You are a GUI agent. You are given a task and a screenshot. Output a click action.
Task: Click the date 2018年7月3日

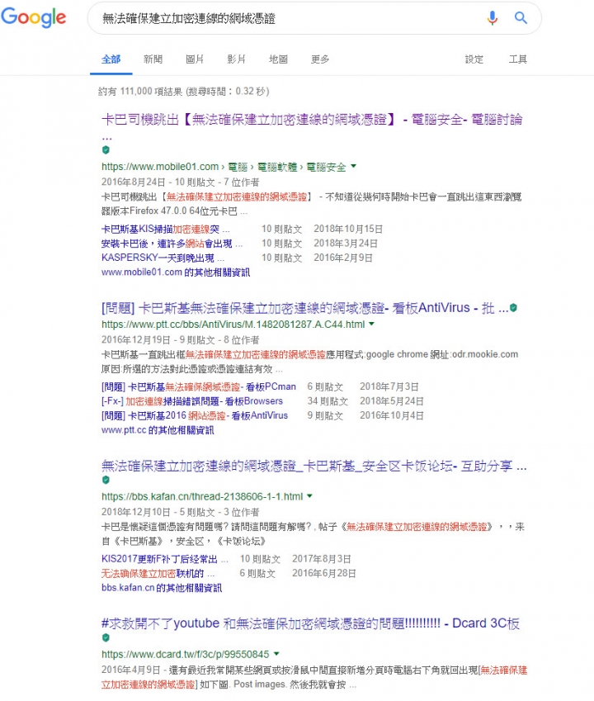coord(389,386)
